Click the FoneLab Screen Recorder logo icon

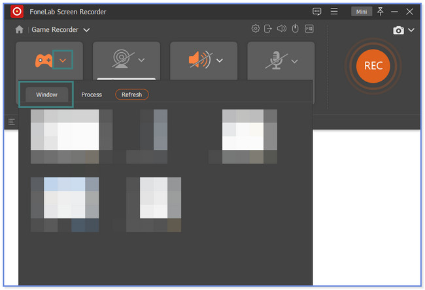click(17, 12)
